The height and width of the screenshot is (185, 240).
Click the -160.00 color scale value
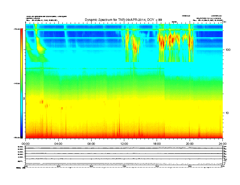click(x=17, y=138)
